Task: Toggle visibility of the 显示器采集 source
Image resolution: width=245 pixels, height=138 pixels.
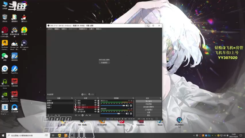Action: tap(95, 112)
